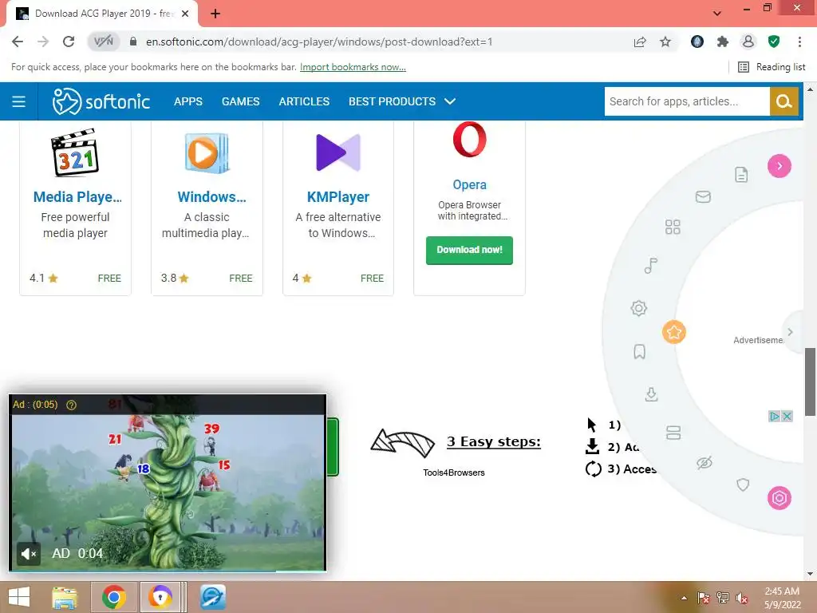Select the document icon in radial menu
Viewport: 817px width, 613px height.
tap(741, 174)
